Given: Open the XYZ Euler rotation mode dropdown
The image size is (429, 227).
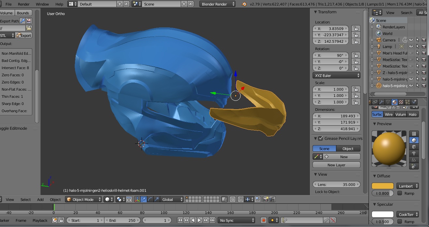Looking at the screenshot, I should [336, 75].
